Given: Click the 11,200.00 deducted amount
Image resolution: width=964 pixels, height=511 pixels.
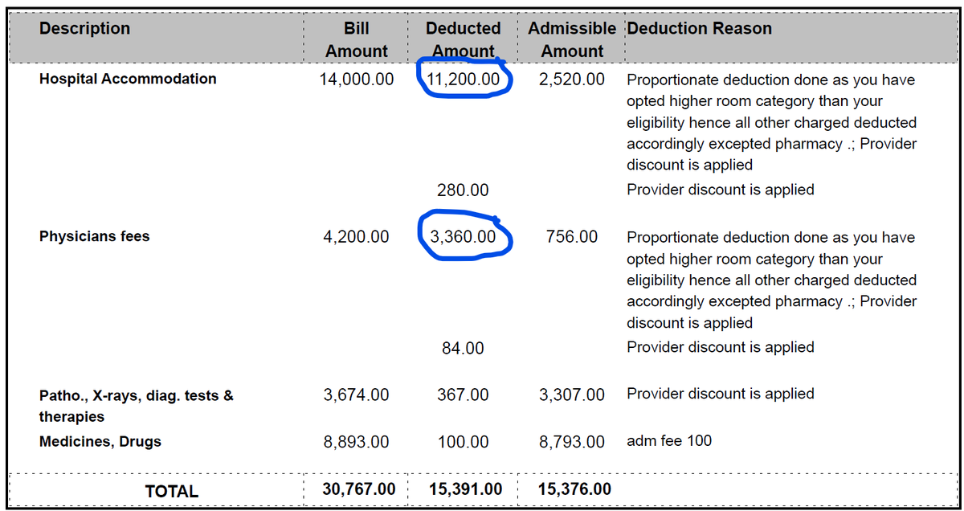Looking at the screenshot, I should coord(464,79).
